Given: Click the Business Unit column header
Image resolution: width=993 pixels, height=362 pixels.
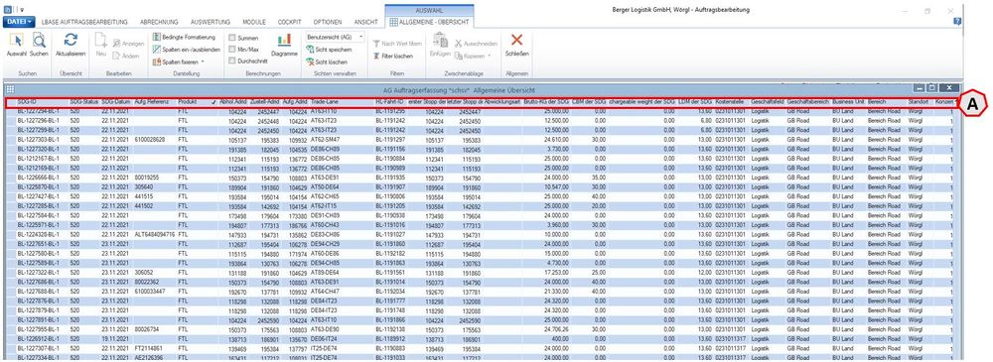Looking at the screenshot, I should (848, 102).
